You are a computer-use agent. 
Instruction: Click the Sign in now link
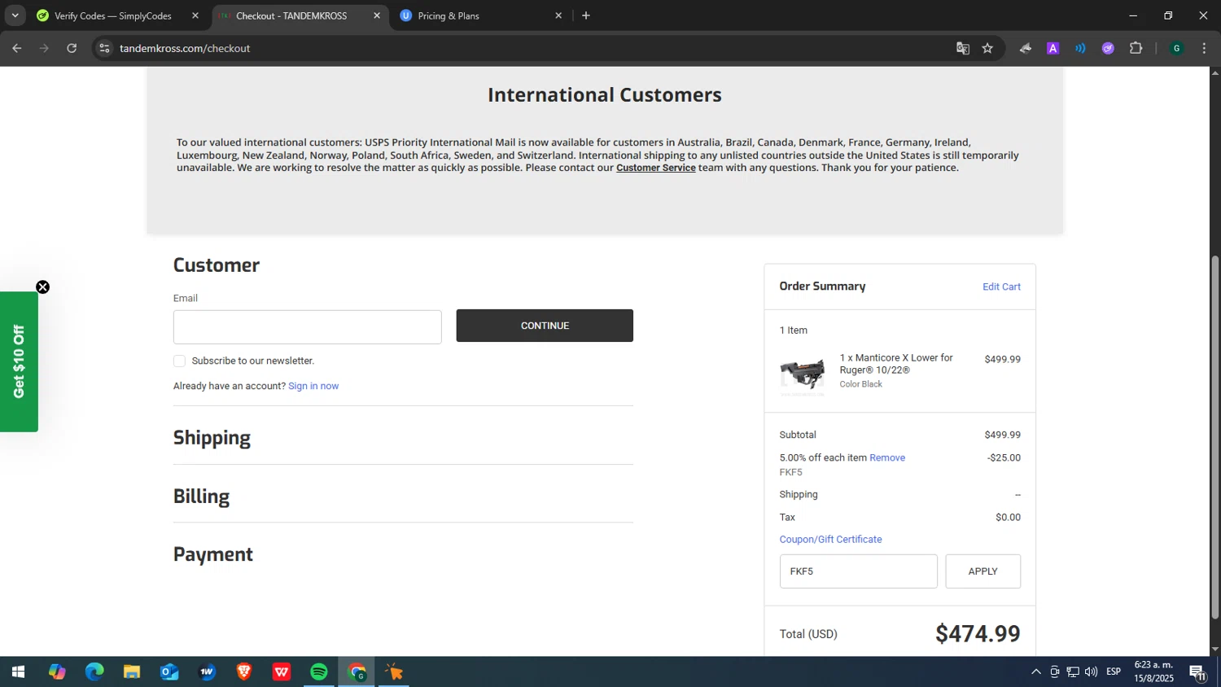313,386
